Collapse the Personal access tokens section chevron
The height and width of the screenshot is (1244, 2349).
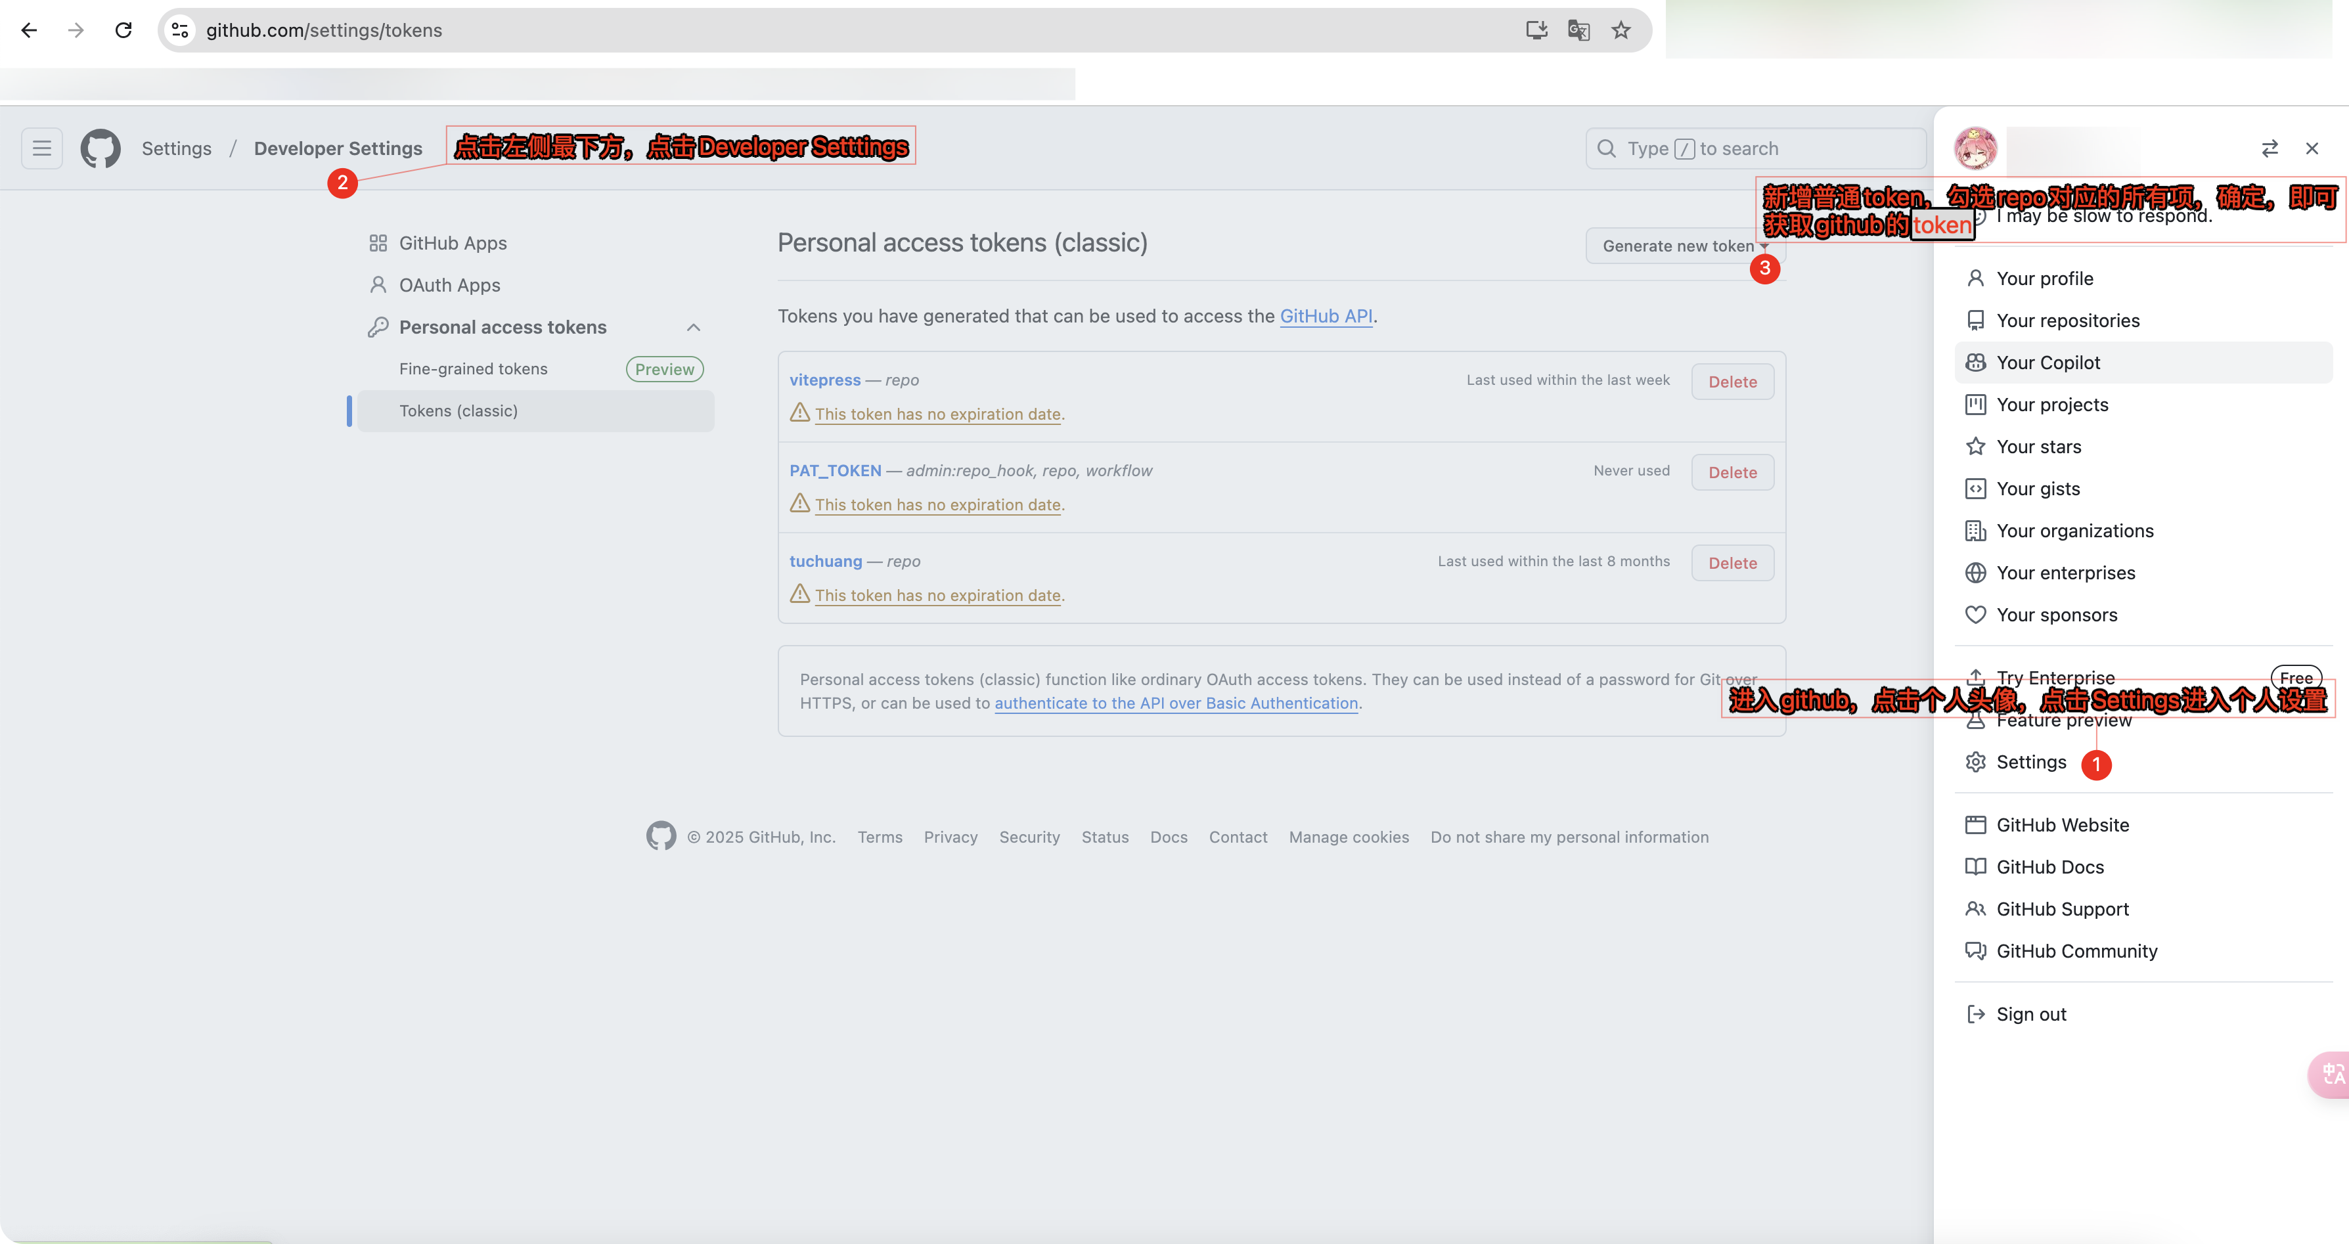693,326
